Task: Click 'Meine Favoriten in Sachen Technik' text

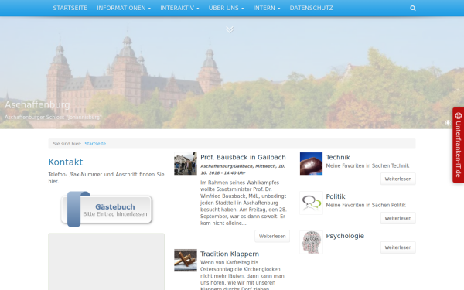Action: [x=367, y=165]
